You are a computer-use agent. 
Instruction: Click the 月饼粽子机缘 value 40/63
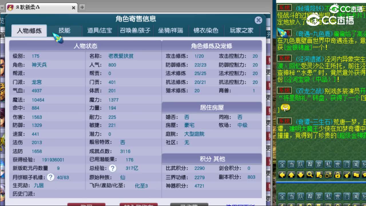pyautogui.click(x=63, y=177)
